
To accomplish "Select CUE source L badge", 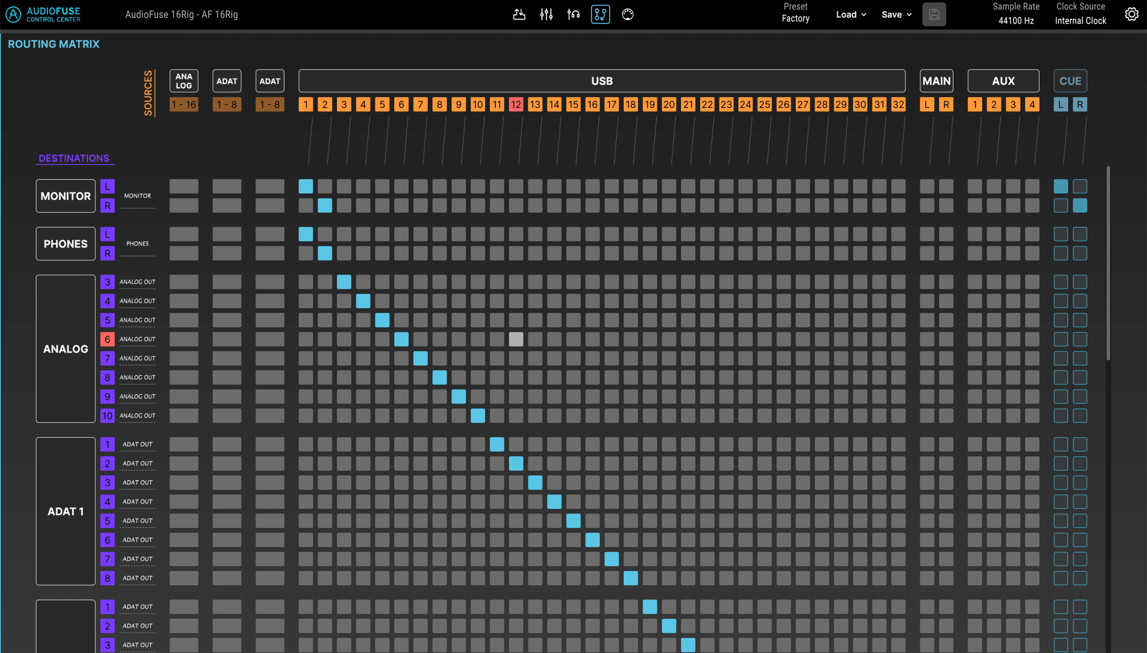I will pyautogui.click(x=1061, y=104).
